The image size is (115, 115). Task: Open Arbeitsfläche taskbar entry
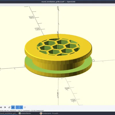[25, 113]
